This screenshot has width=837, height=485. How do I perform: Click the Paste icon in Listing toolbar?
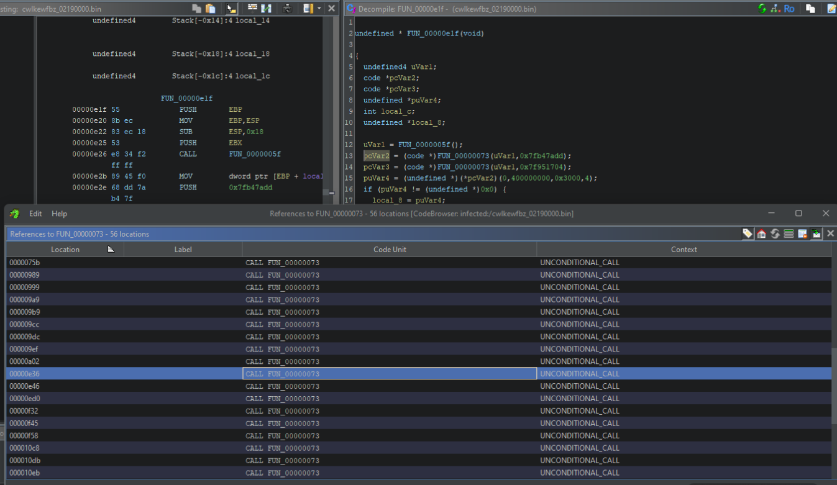tap(211, 9)
